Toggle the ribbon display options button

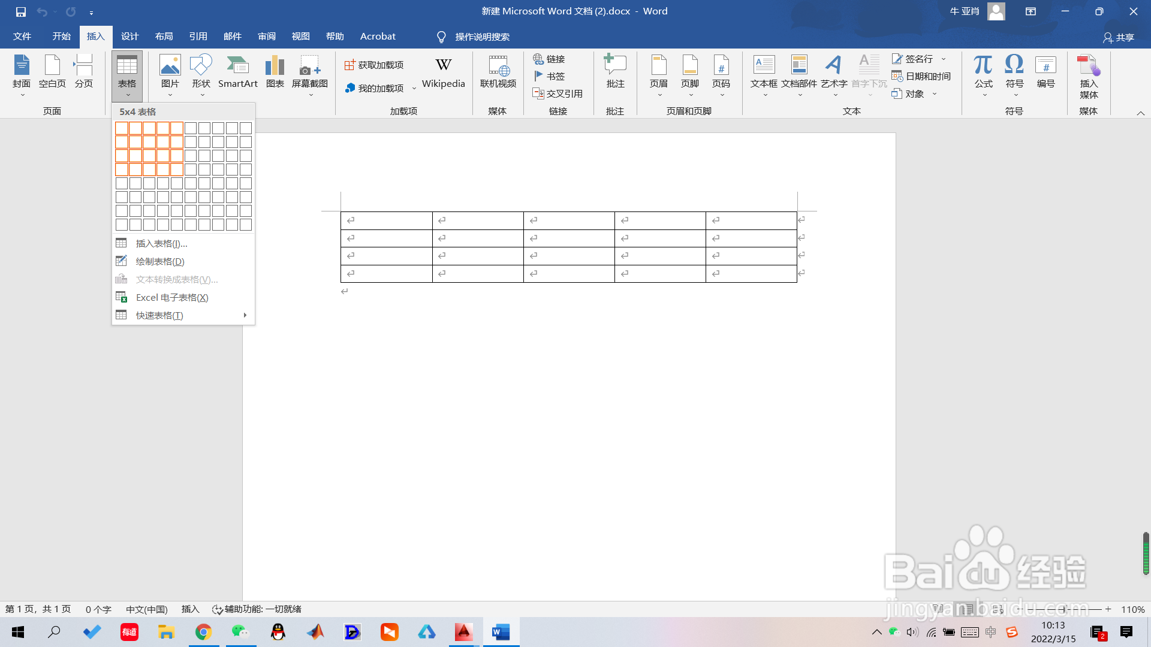coord(1031,11)
